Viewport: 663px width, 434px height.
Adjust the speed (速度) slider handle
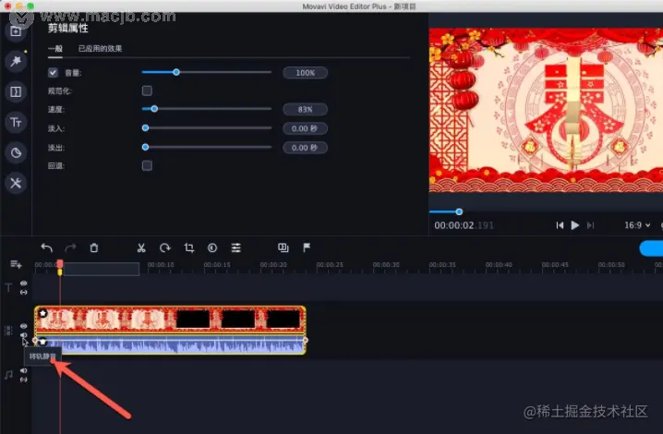pos(154,109)
